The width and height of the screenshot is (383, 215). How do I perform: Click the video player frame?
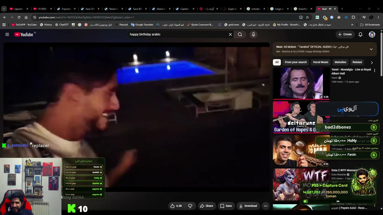pos(136,117)
